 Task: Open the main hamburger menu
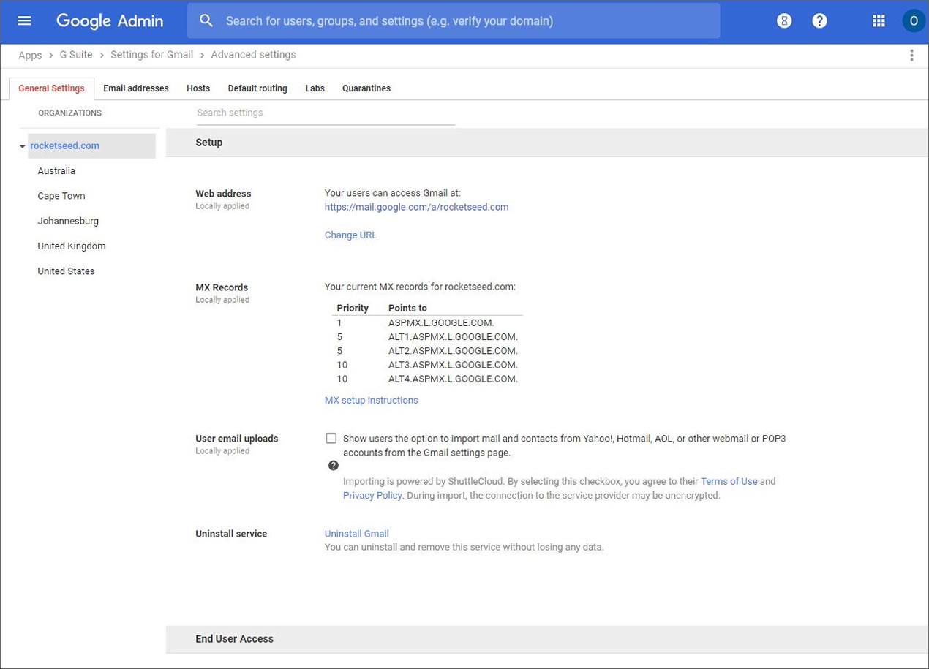pos(24,20)
